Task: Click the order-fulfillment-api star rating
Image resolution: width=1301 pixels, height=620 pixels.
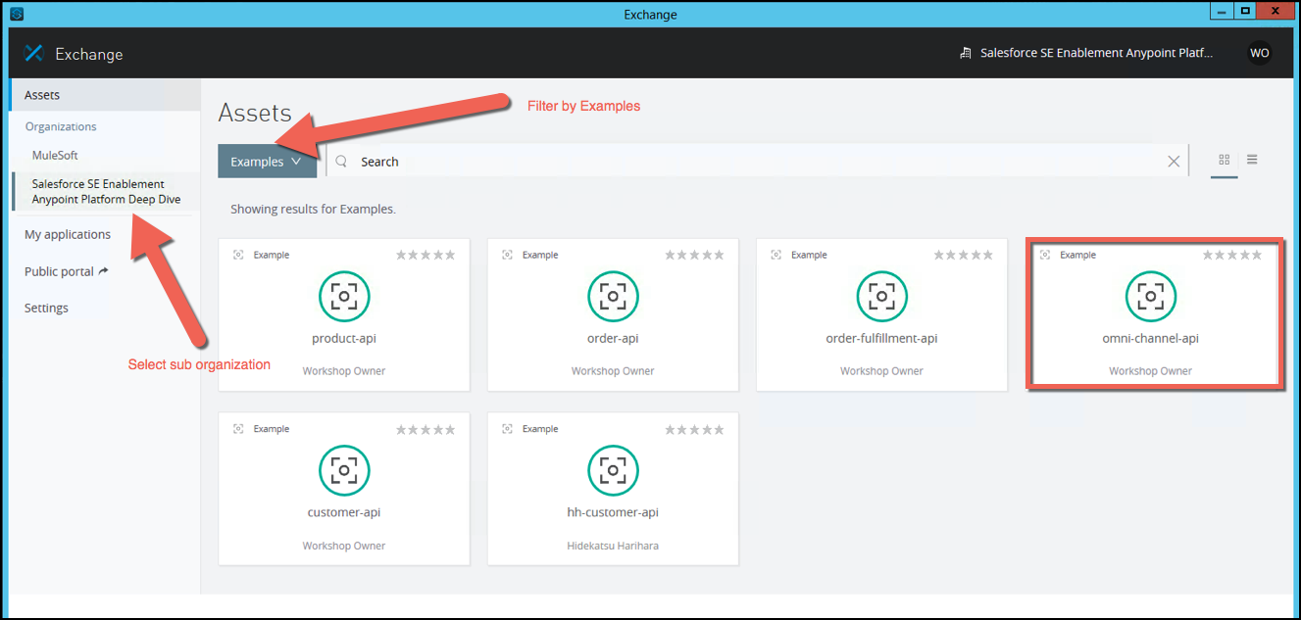Action: [x=963, y=255]
